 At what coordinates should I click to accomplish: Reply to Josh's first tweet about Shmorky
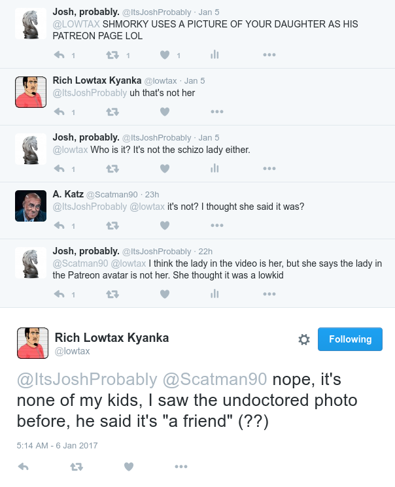tap(59, 55)
